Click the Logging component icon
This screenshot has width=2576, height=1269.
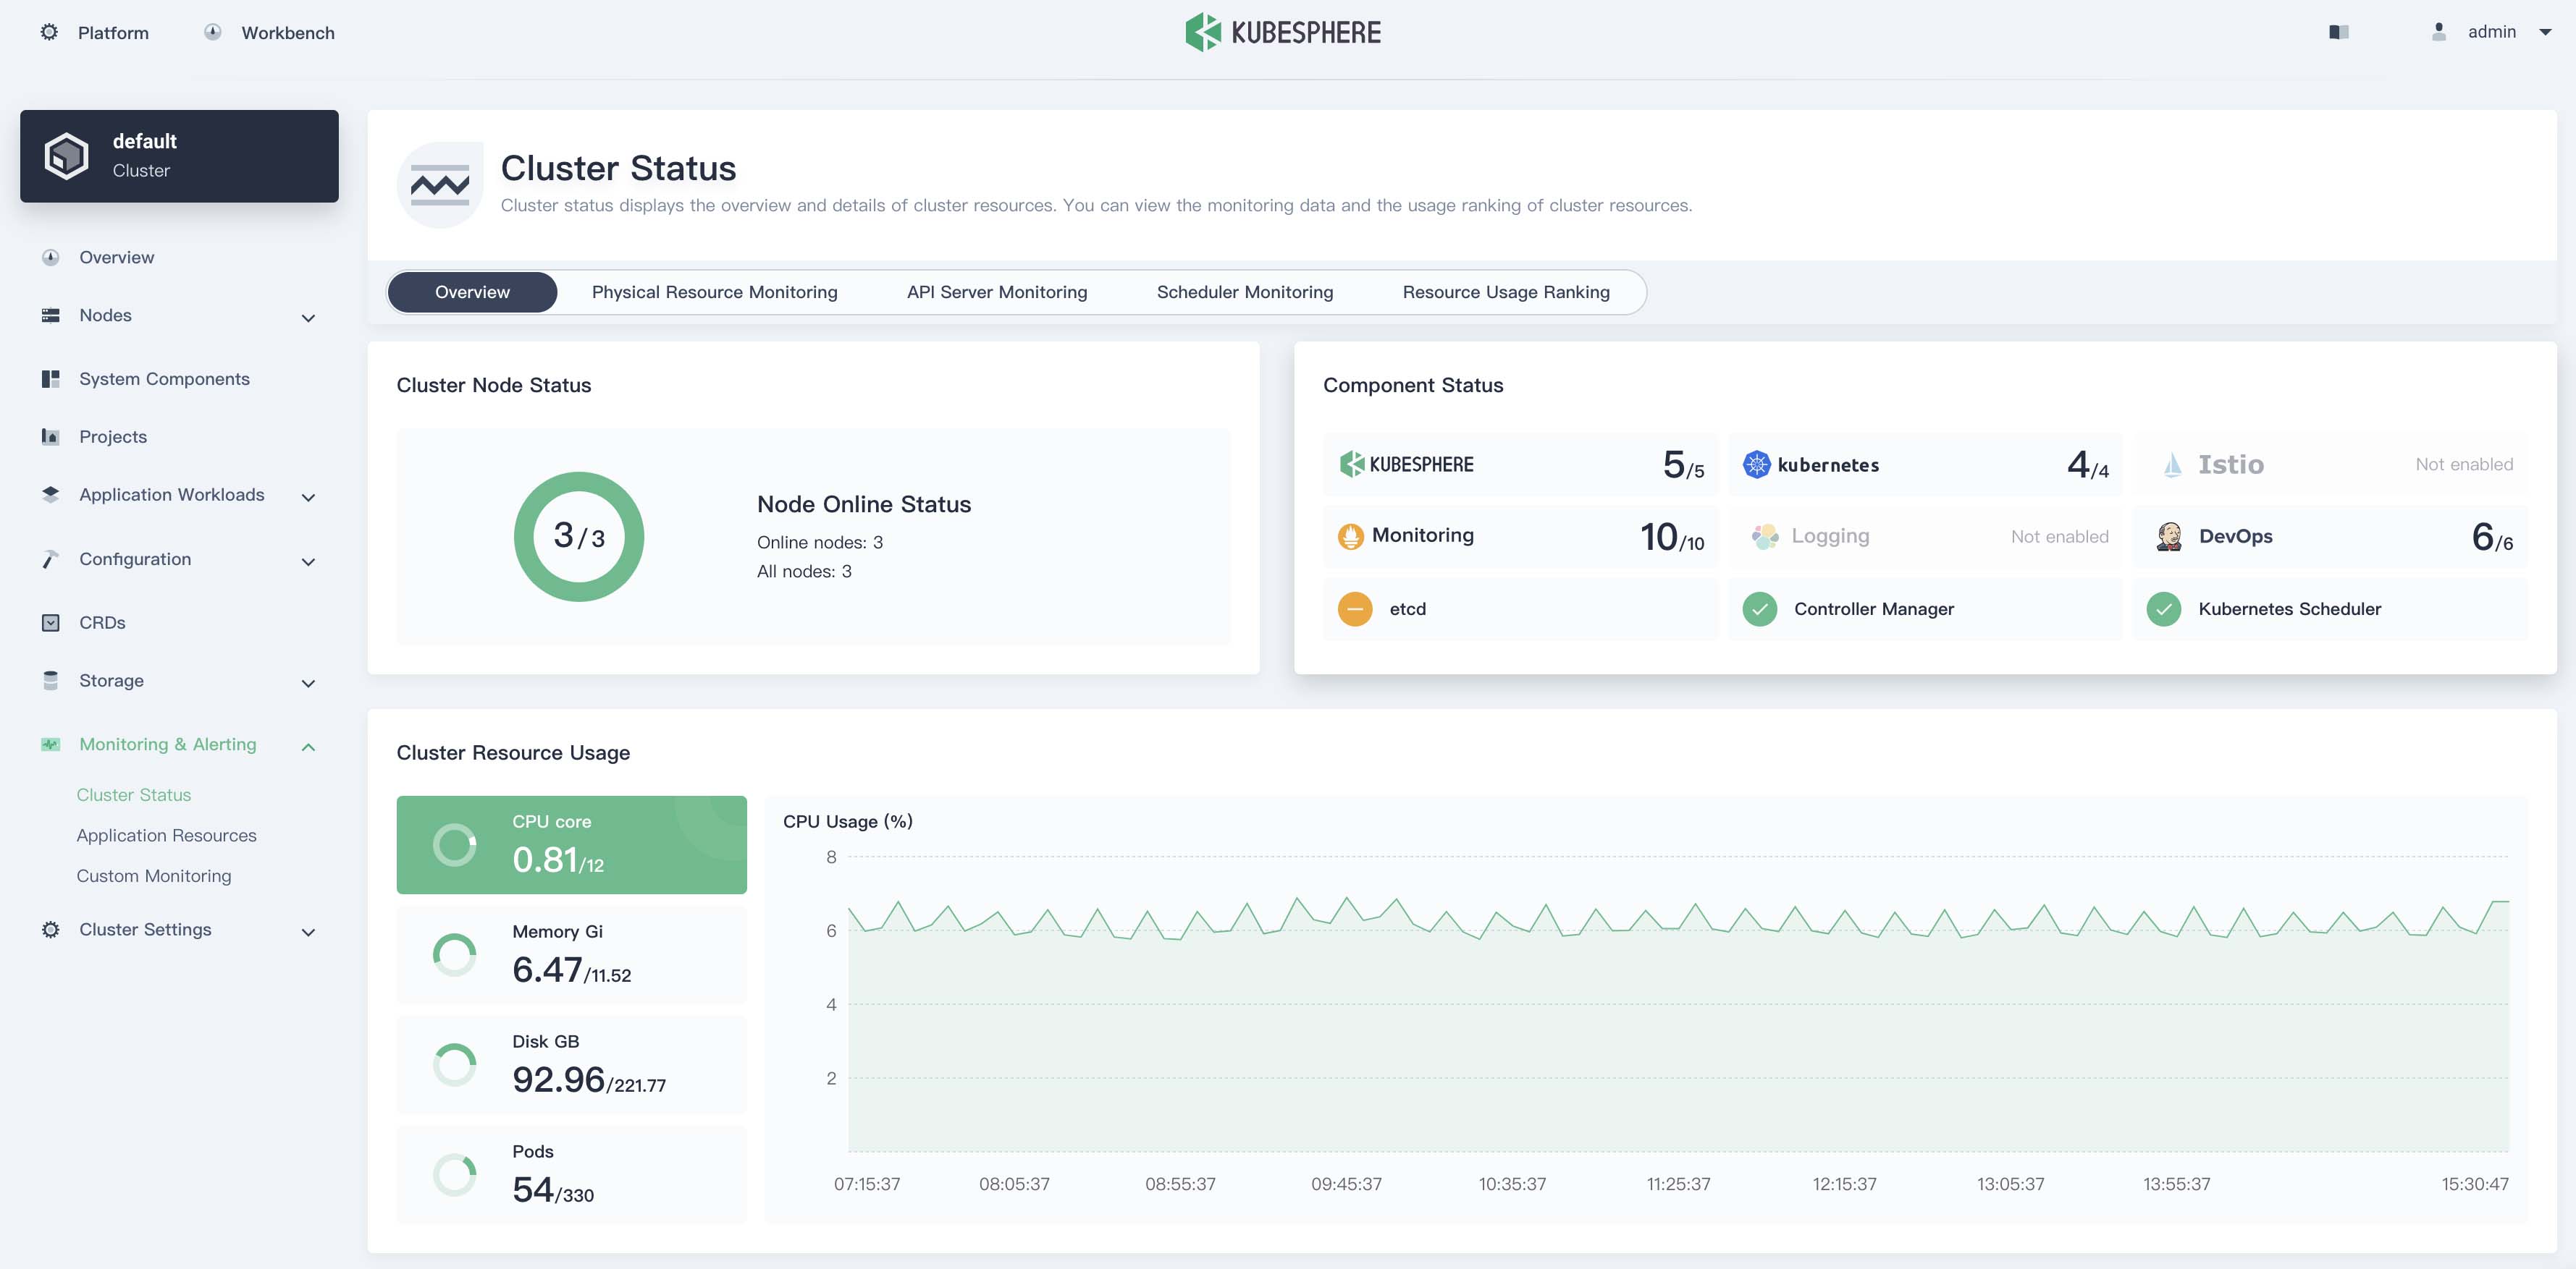1765,537
